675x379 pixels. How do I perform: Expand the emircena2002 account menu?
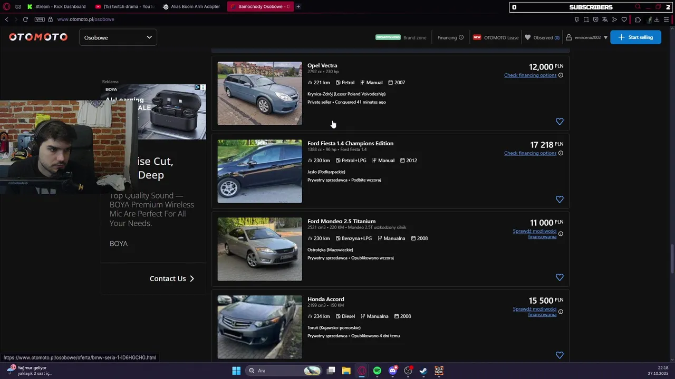pos(586,37)
